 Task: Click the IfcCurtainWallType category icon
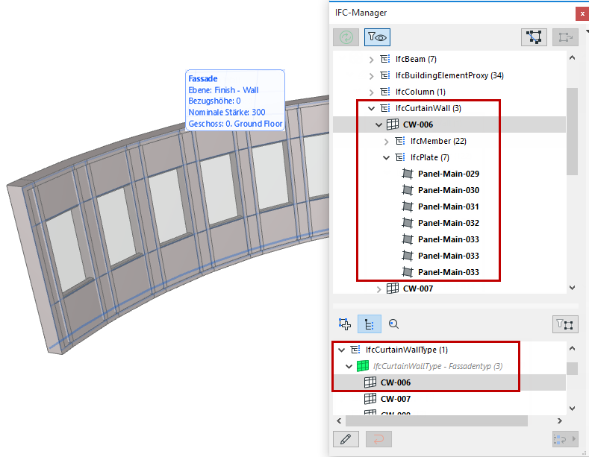pos(355,350)
